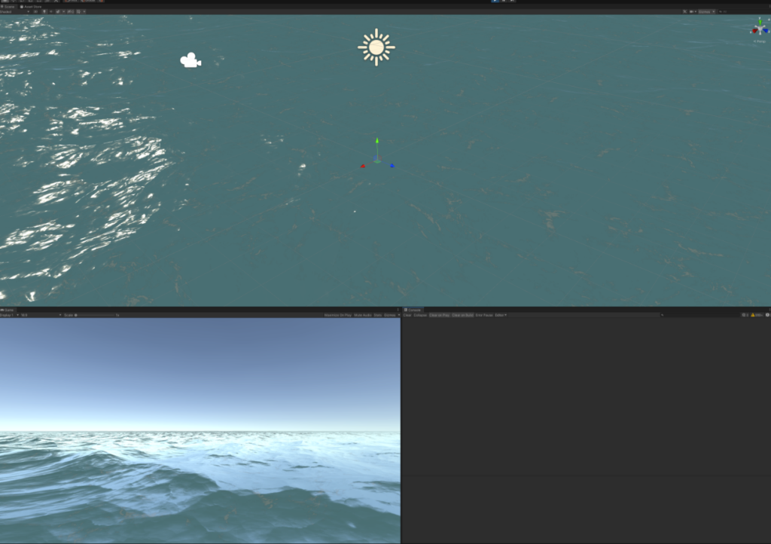Click the orientation gizmo in the Scene corner
Image resolution: width=771 pixels, height=544 pixels.
(x=758, y=29)
